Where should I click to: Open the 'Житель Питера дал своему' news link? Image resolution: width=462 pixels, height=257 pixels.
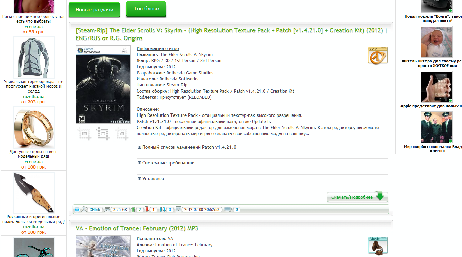click(x=432, y=63)
